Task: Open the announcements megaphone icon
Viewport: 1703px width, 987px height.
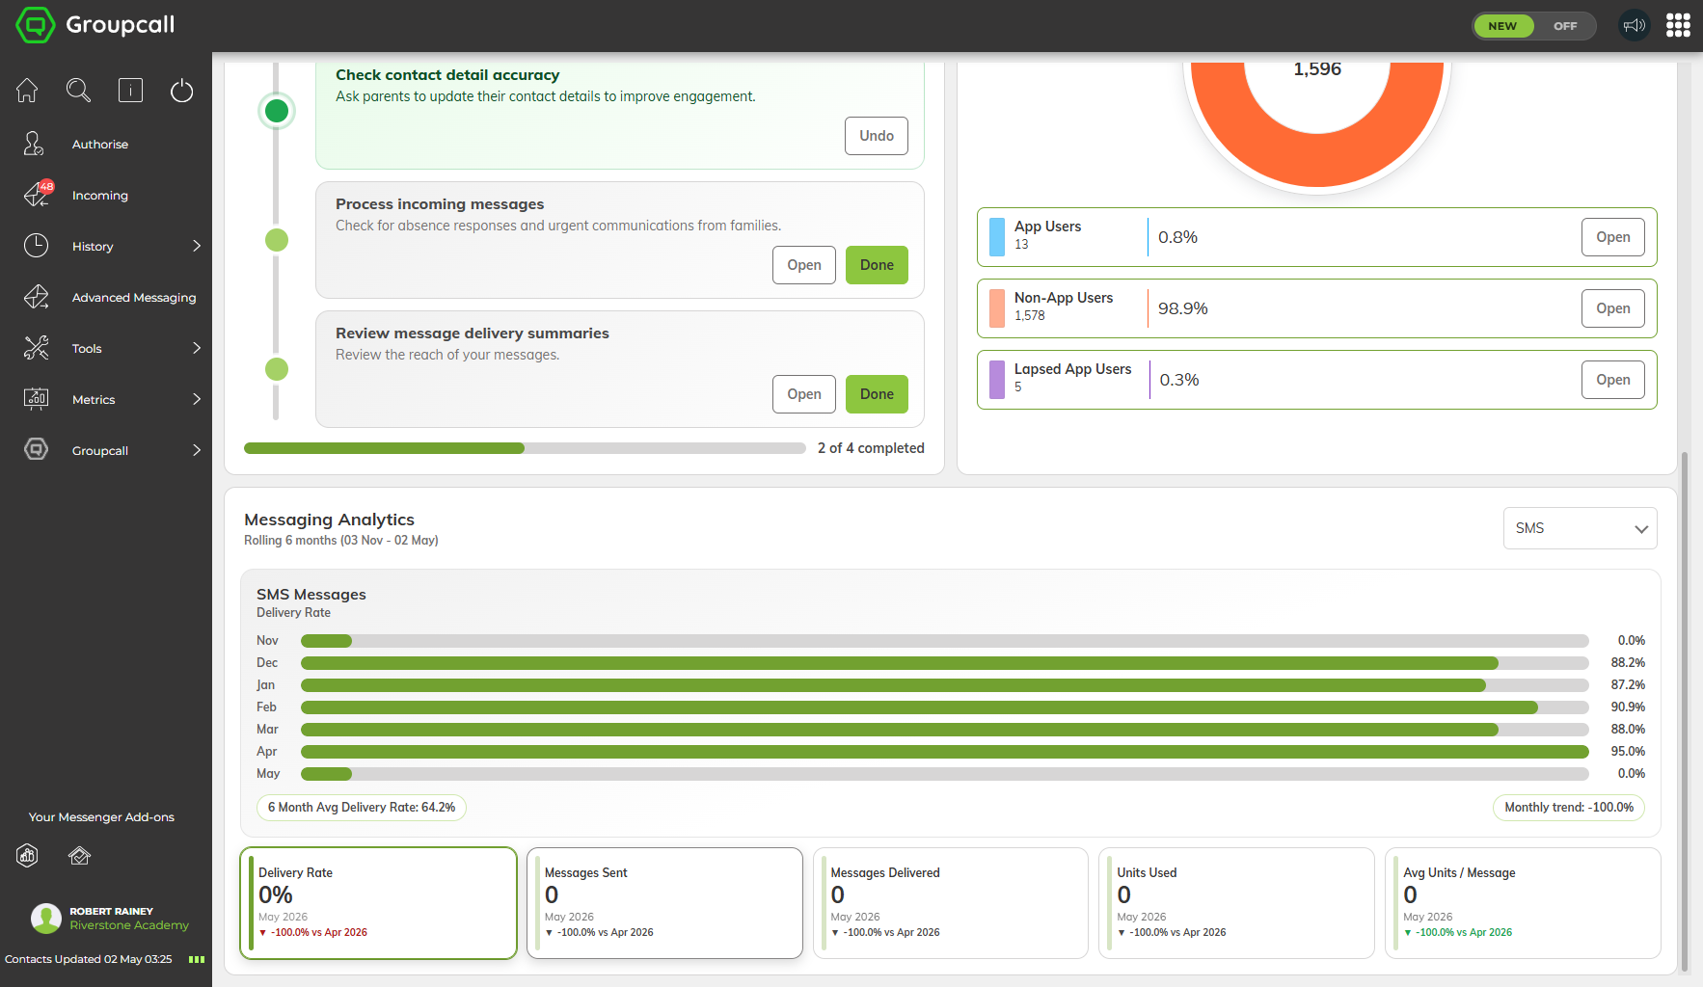Action: tap(1634, 26)
